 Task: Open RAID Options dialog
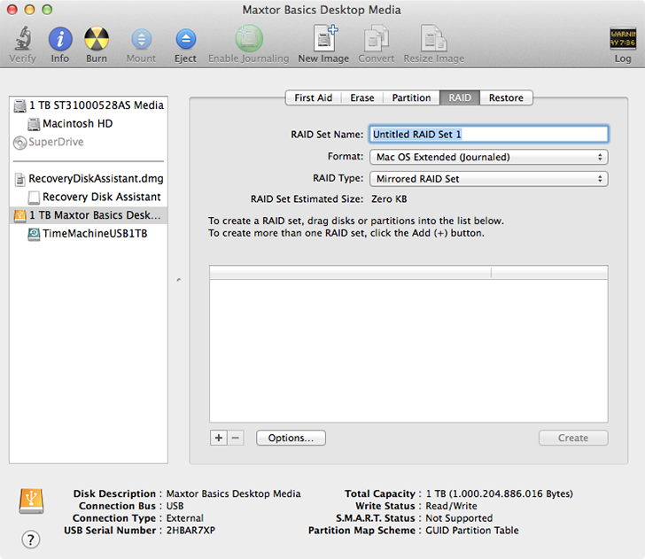[x=291, y=438]
